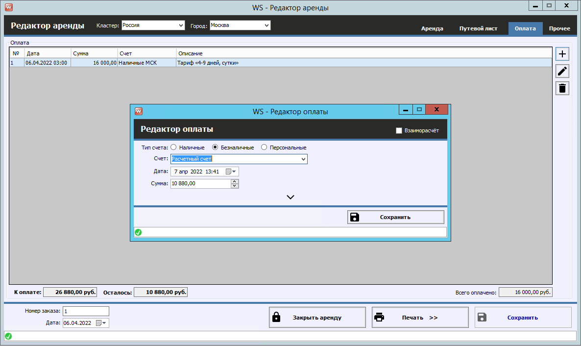This screenshot has height=346, width=581.
Task: Click the Номер заказа input field
Action: click(86, 311)
